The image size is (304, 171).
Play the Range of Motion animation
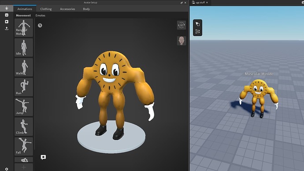(x=24, y=28)
